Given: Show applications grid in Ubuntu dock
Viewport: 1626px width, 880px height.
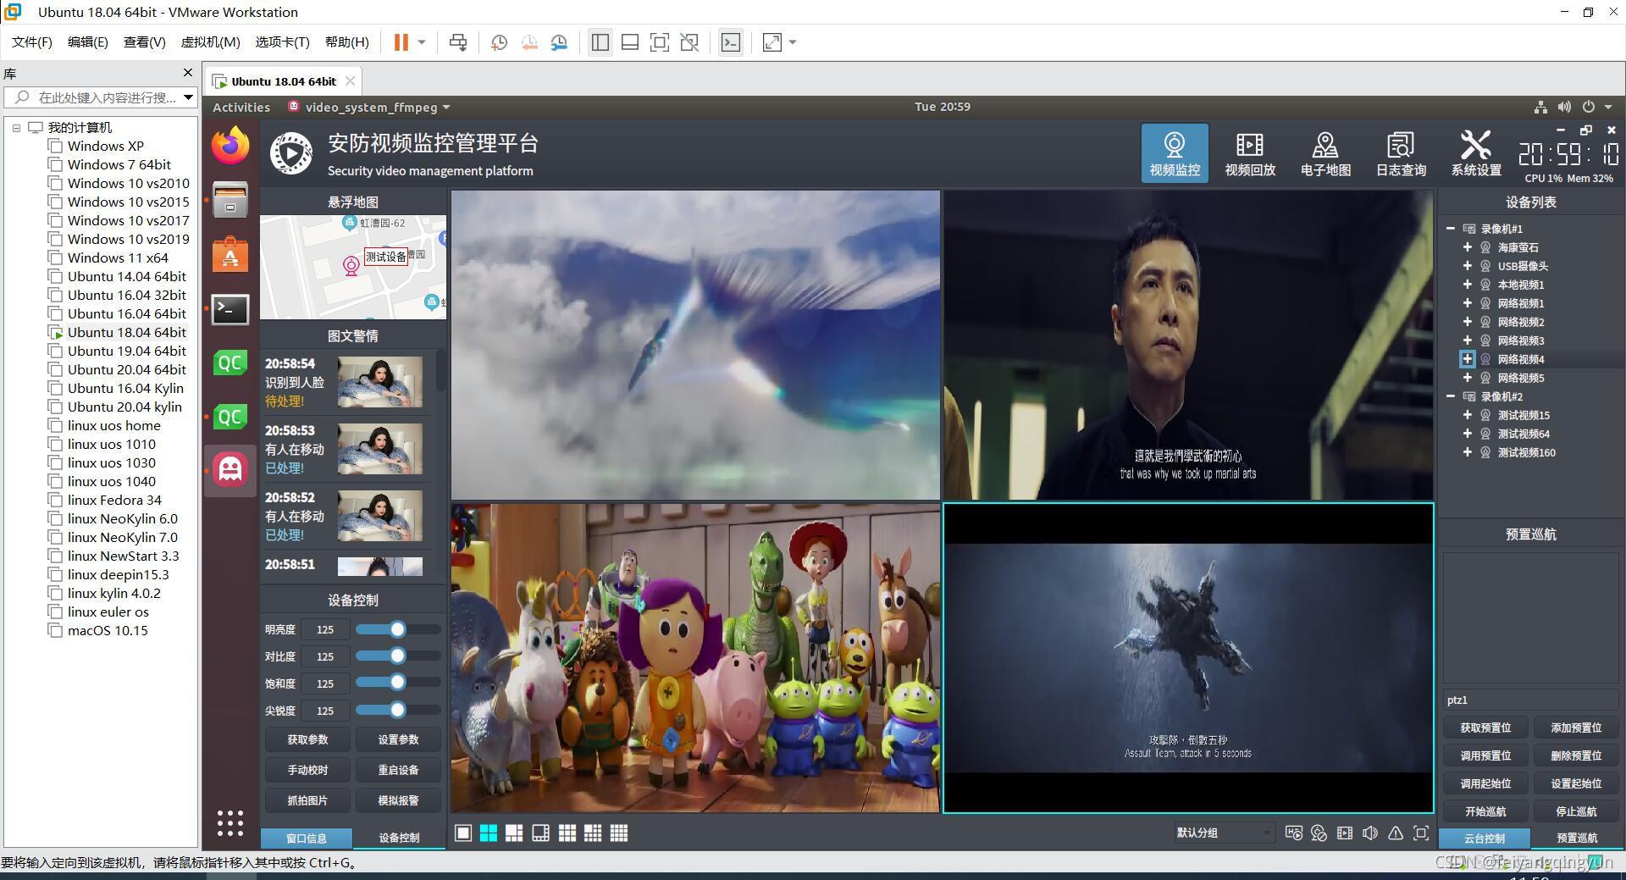Looking at the screenshot, I should (230, 822).
